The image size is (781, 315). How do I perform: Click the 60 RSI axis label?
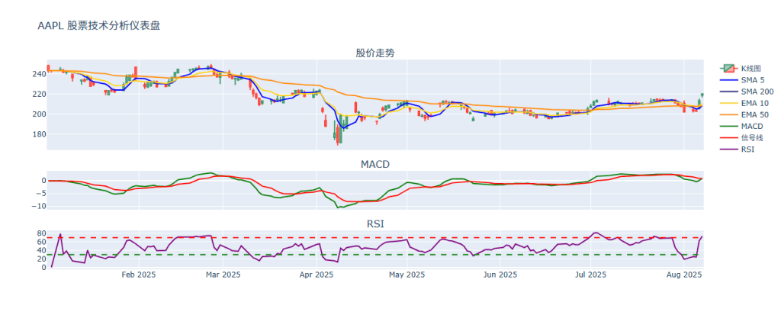(41, 242)
